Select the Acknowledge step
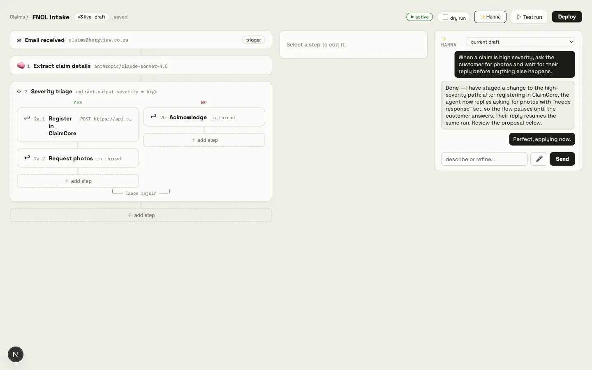This screenshot has width=592, height=370. pyautogui.click(x=204, y=117)
